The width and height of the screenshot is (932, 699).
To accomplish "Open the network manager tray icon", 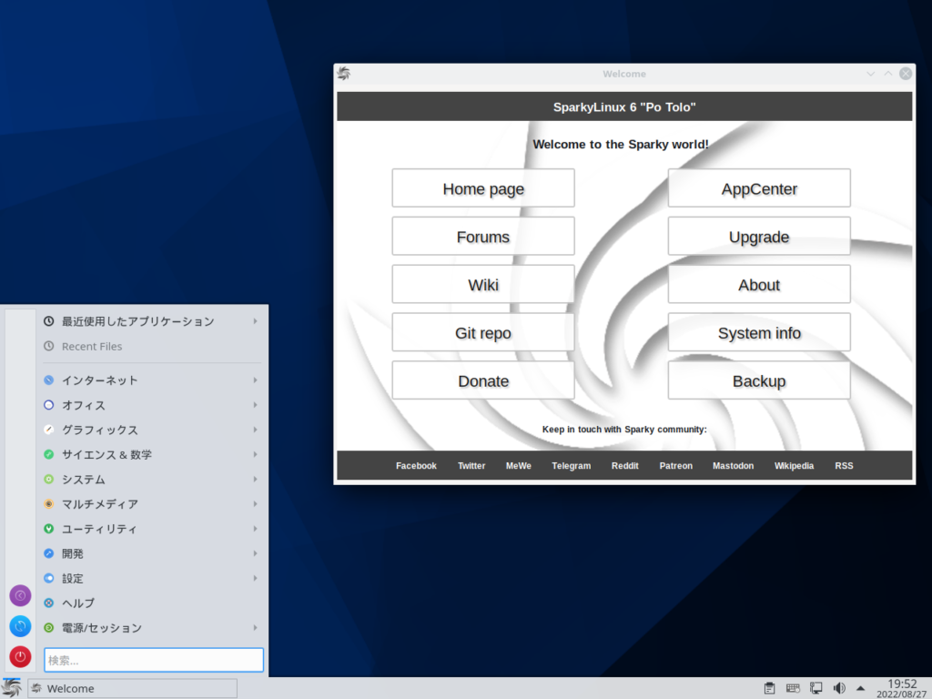I will pos(815,688).
